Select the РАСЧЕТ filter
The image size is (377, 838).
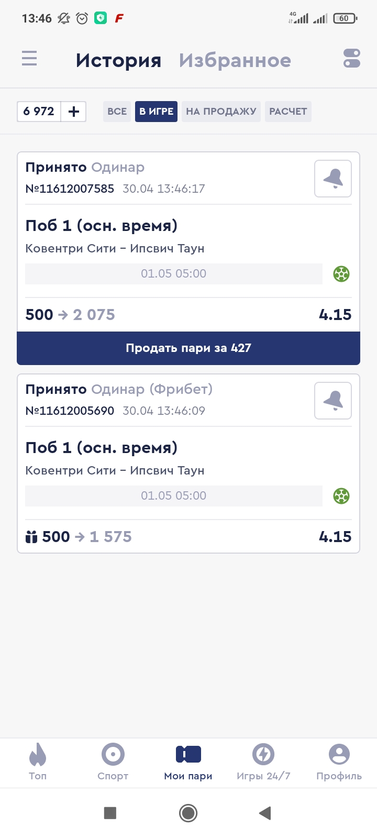288,112
